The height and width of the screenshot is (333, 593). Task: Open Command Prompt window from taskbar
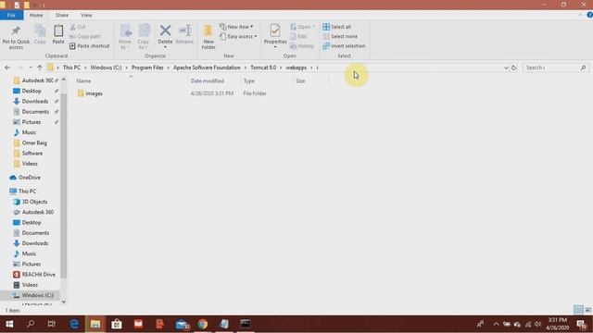click(x=246, y=324)
